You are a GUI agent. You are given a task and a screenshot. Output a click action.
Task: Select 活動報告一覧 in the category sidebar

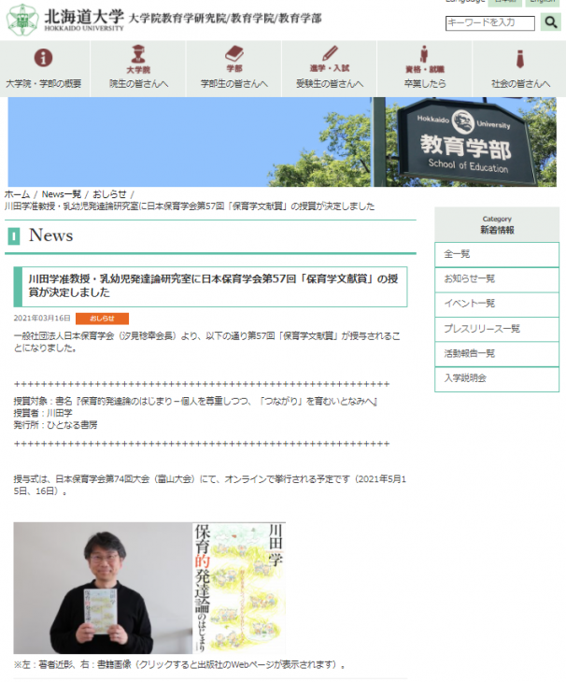pos(497,354)
